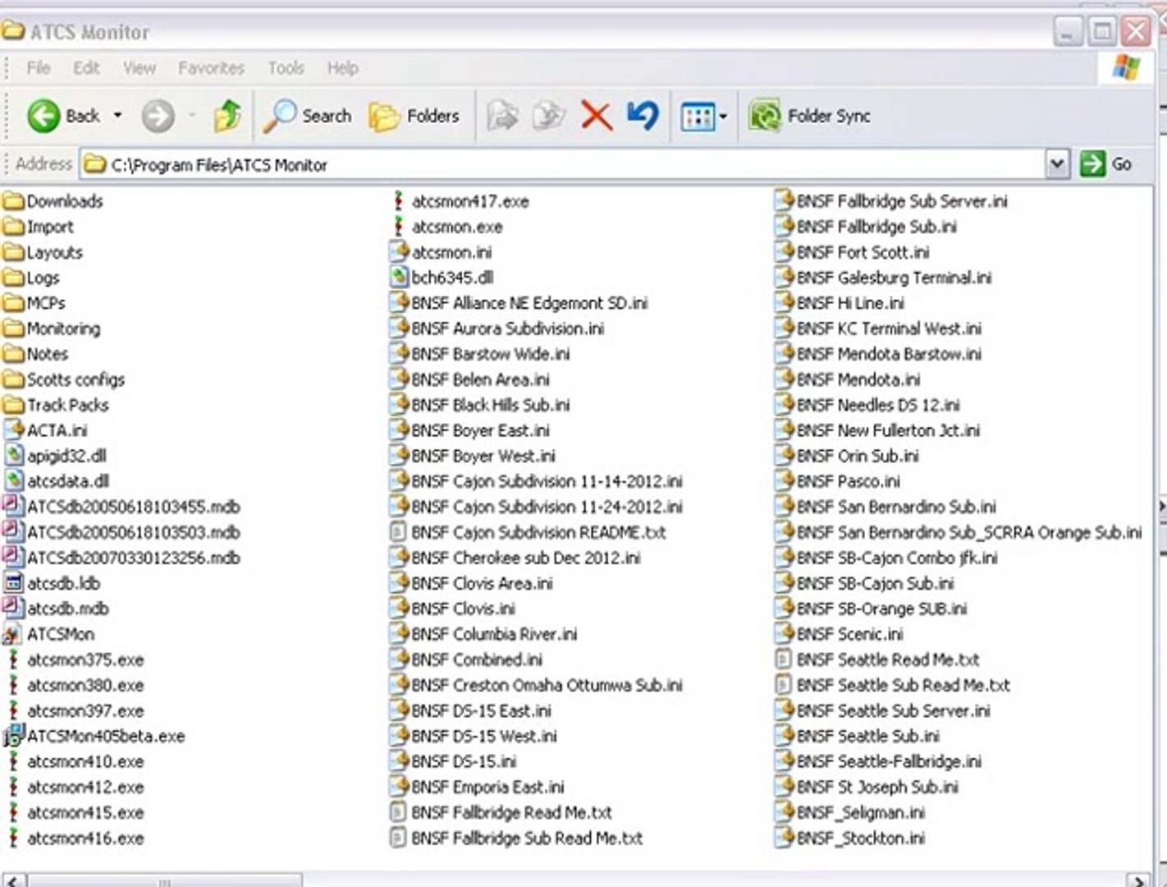This screenshot has height=887, width=1167.
Task: Select the Downloads folder
Action: point(53,201)
